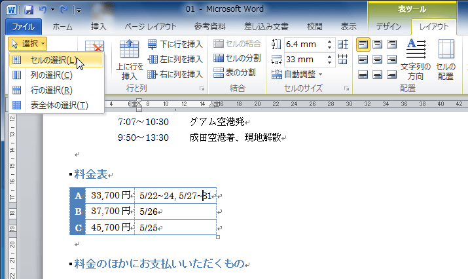Increase column width with the up spinner

[x=329, y=56]
